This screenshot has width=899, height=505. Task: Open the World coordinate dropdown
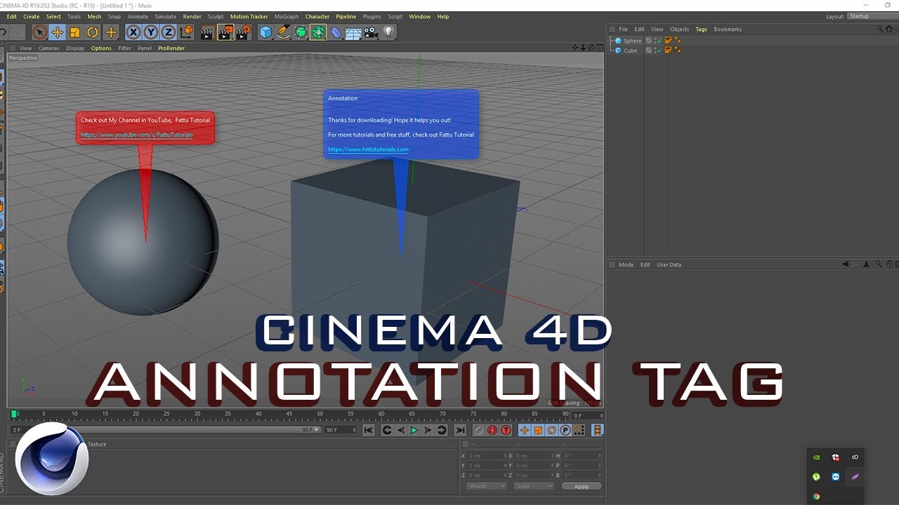(x=485, y=486)
